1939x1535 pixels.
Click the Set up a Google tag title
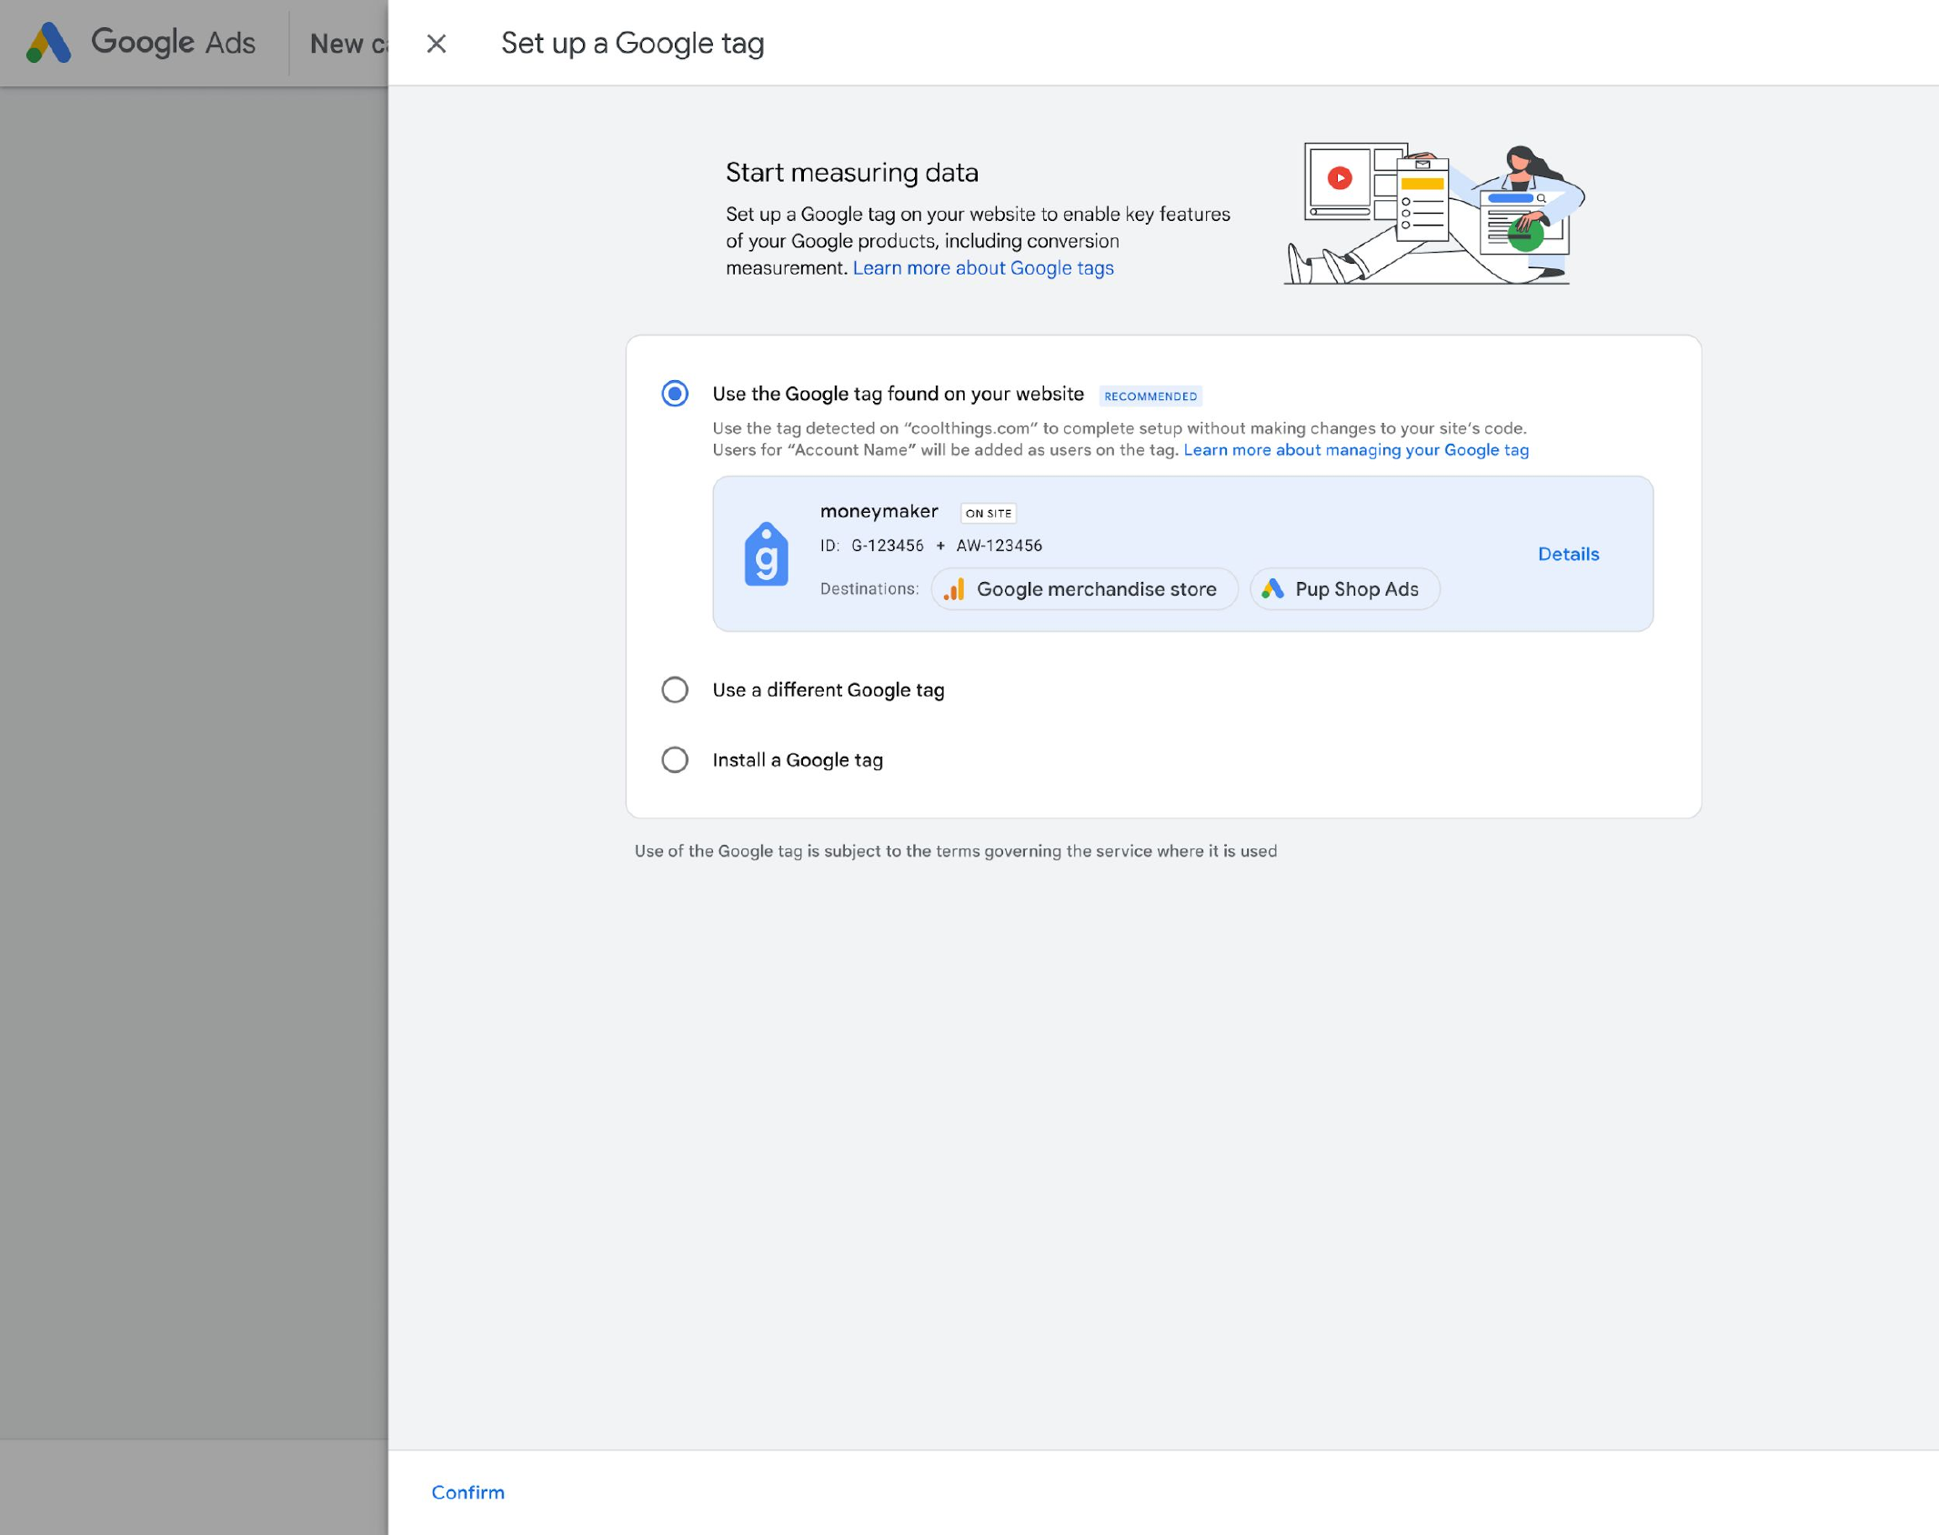pyautogui.click(x=633, y=44)
